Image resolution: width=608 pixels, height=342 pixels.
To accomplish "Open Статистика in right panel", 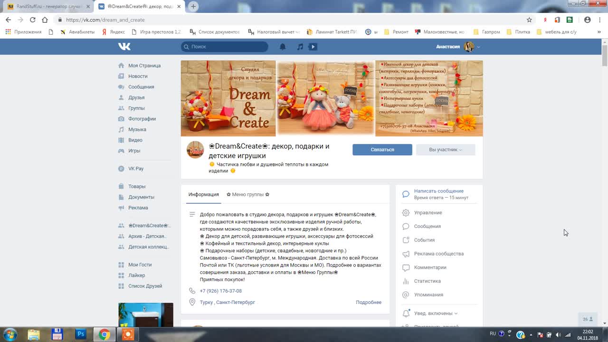I will (x=427, y=281).
